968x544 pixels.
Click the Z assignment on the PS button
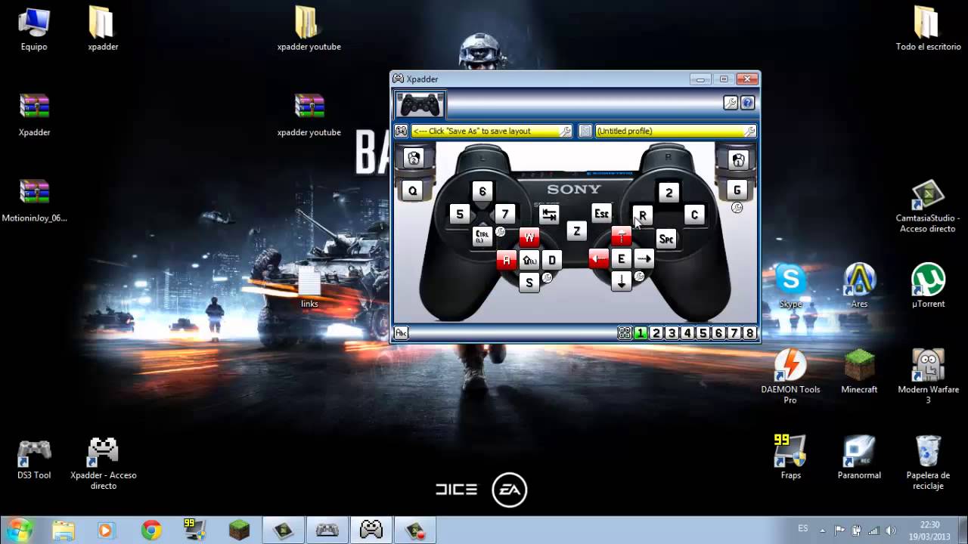576,231
